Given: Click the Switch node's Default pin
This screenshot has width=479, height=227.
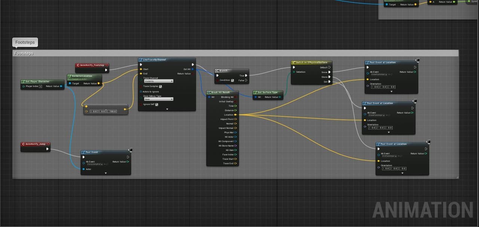Looking at the screenshot, I should tap(329, 67).
